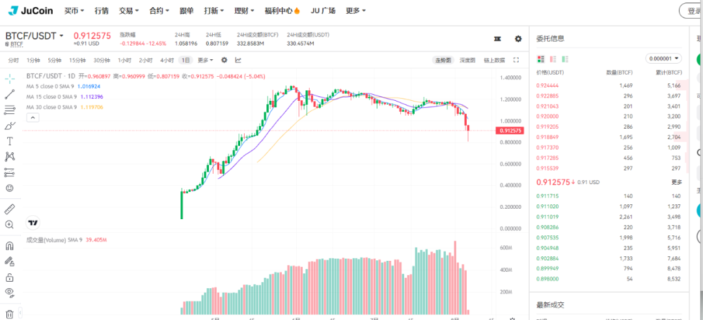
Task: Select the text annotation tool
Action: [10, 141]
